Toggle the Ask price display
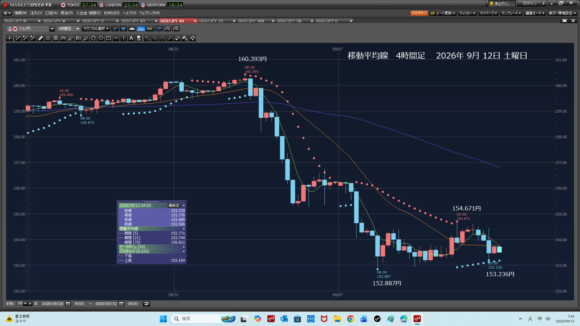This screenshot has width=580, height=326. click(x=150, y=29)
